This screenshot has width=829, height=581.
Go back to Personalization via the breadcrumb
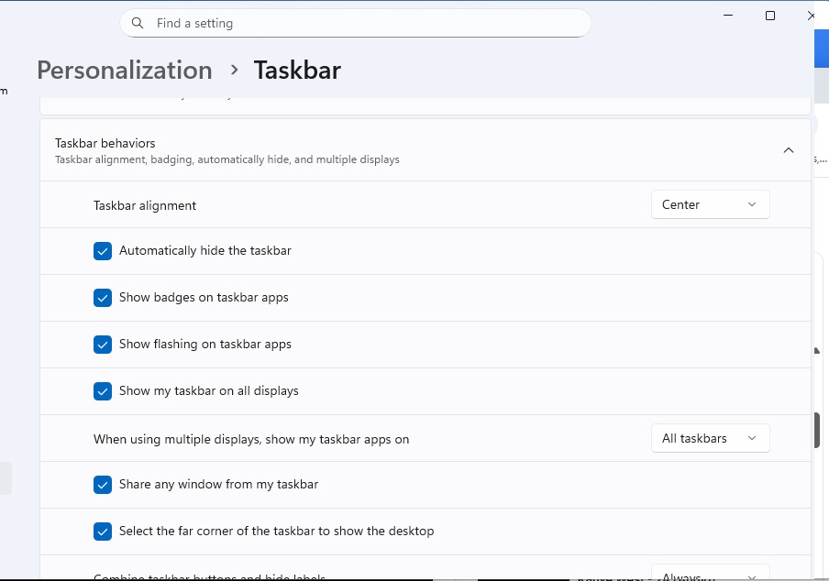125,71
